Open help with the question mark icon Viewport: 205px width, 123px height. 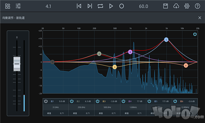[x=197, y=6]
